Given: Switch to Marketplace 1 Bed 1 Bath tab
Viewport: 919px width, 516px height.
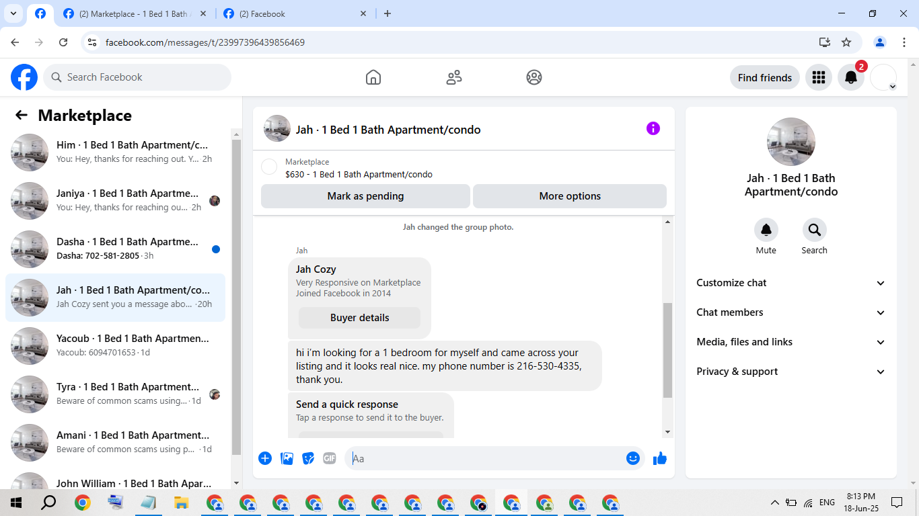Looking at the screenshot, I should coord(135,14).
